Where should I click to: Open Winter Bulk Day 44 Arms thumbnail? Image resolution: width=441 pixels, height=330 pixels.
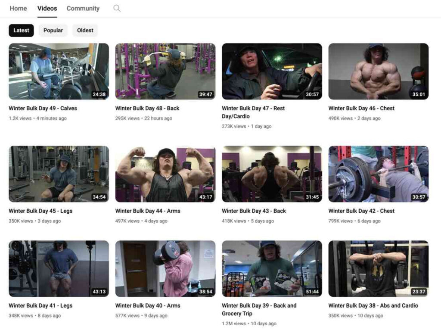click(165, 174)
